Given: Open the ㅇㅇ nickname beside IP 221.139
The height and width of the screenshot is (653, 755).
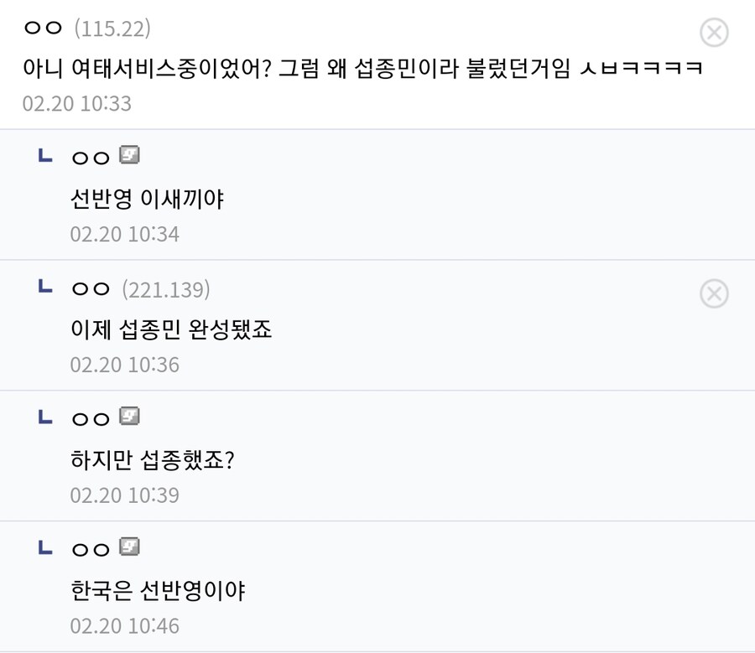Looking at the screenshot, I should coord(91,288).
